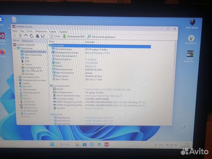Select the Электропитание tree item

[x=32, y=67]
